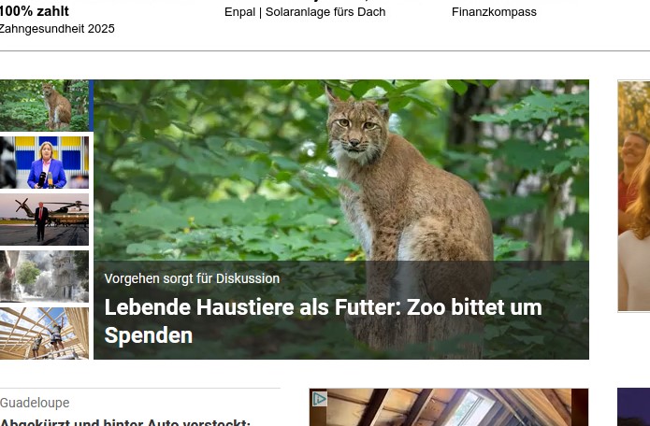Select thumbnail showing smoke near building

click(x=44, y=277)
